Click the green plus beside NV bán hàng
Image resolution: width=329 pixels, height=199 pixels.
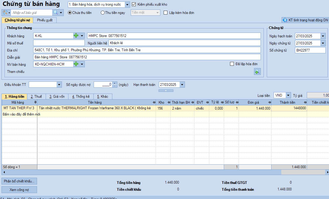[x=76, y=64]
